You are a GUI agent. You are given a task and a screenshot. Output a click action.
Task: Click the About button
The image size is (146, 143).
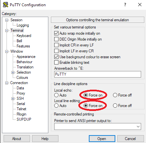click(17, 139)
